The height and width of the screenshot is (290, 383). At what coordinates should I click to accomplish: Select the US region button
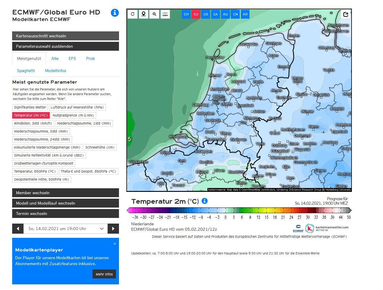[206, 14]
